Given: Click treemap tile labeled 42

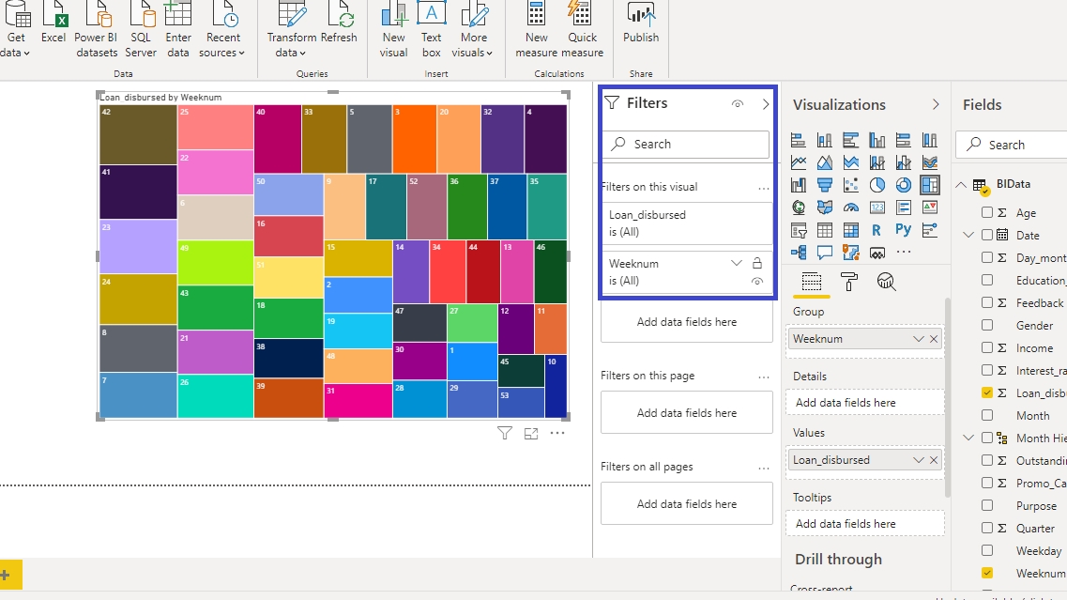Looking at the screenshot, I should click(x=138, y=134).
